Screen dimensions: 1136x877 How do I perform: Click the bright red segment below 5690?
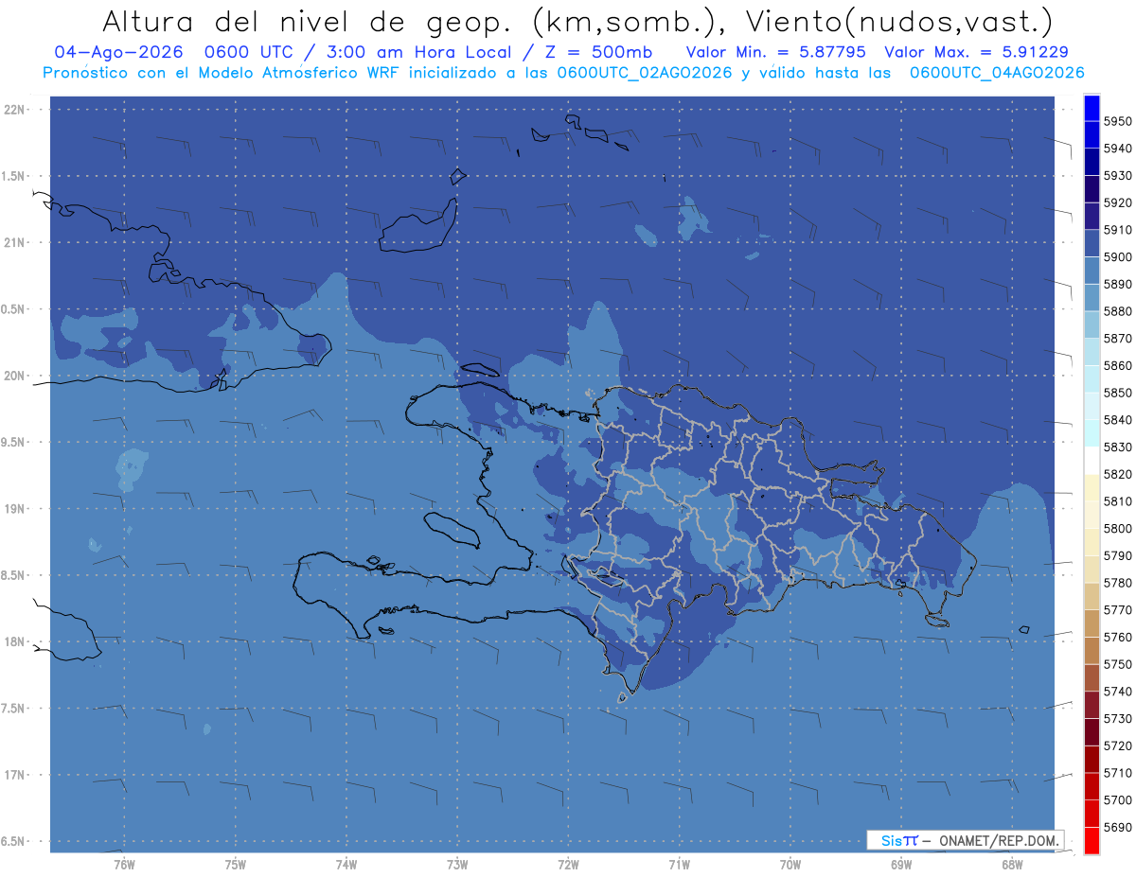point(1092,840)
